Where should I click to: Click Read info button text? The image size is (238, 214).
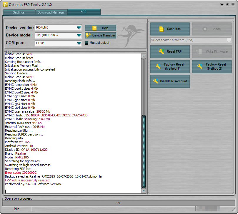174,29
